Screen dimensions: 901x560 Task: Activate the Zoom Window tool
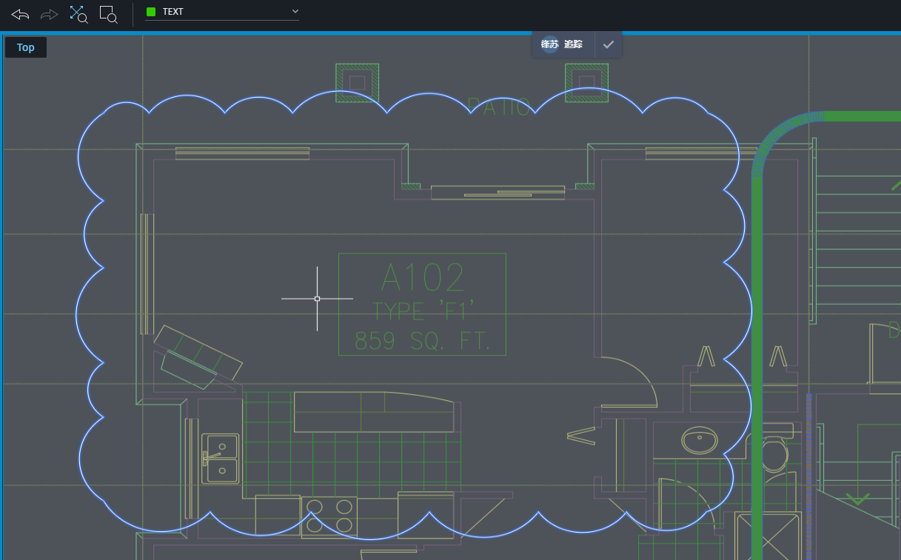click(108, 13)
